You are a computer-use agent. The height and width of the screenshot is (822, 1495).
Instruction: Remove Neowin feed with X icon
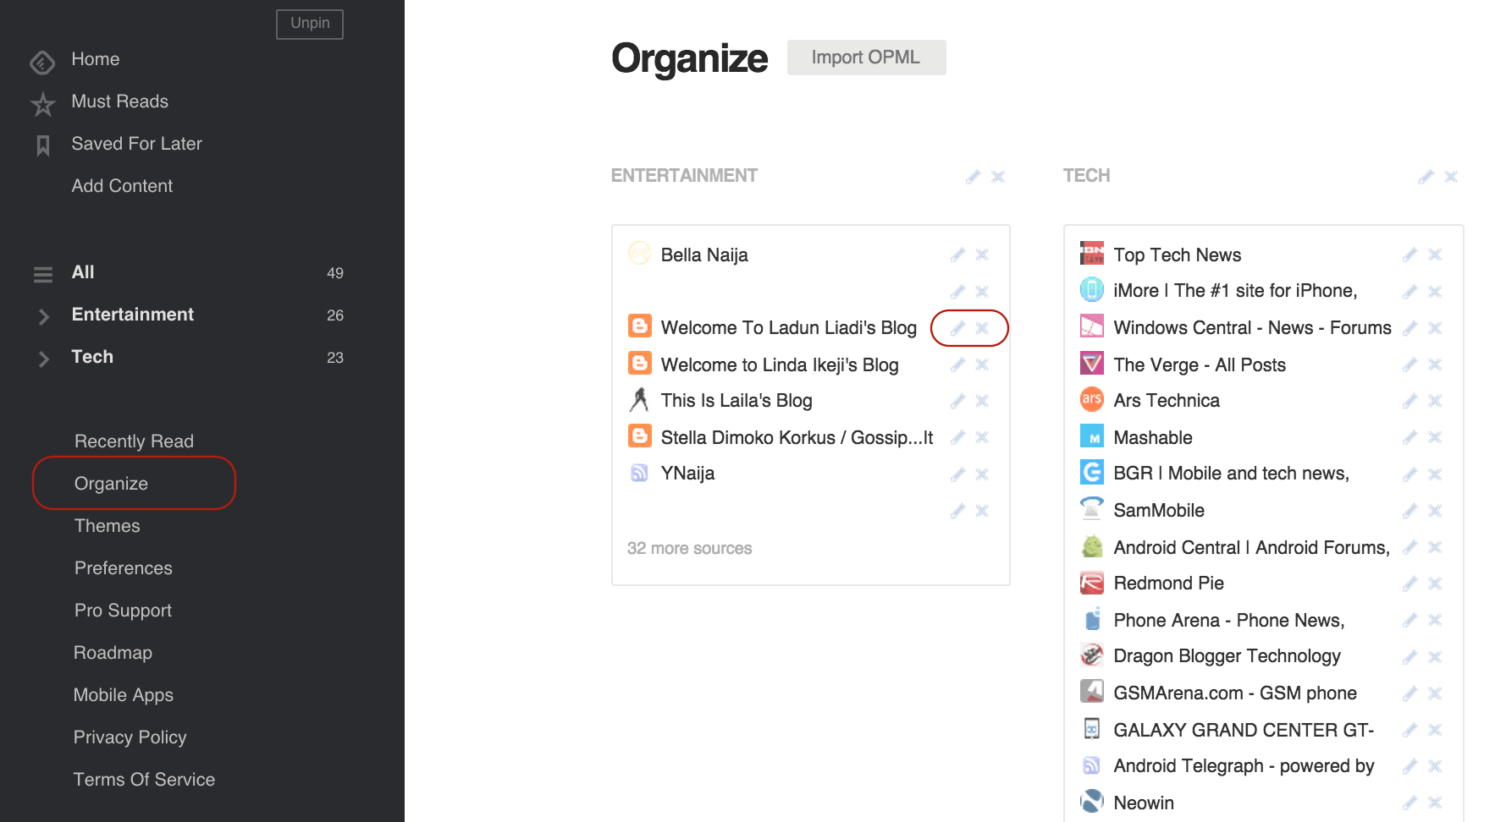[x=1435, y=803]
